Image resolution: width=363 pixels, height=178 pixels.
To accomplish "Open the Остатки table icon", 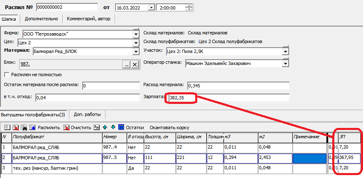I will pos(121,127).
